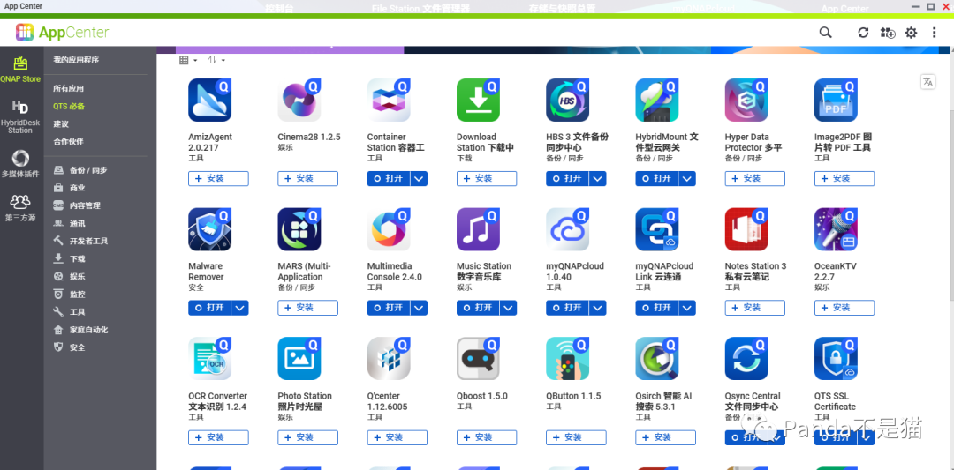Expand HBS 3 open button dropdown
Image resolution: width=954 pixels, height=470 pixels.
coord(598,178)
